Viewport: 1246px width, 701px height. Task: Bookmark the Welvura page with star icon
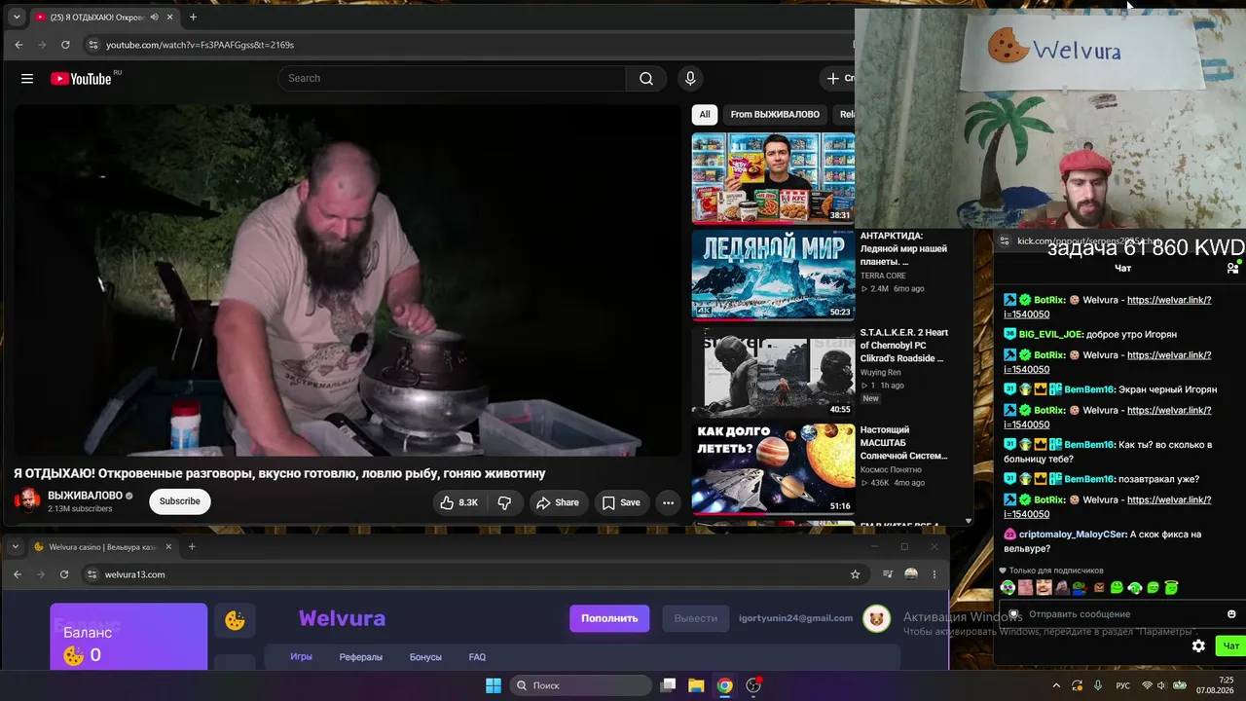click(x=856, y=574)
